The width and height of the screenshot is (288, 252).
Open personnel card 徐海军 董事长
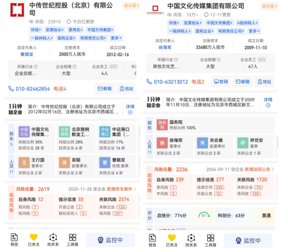tap(174, 146)
